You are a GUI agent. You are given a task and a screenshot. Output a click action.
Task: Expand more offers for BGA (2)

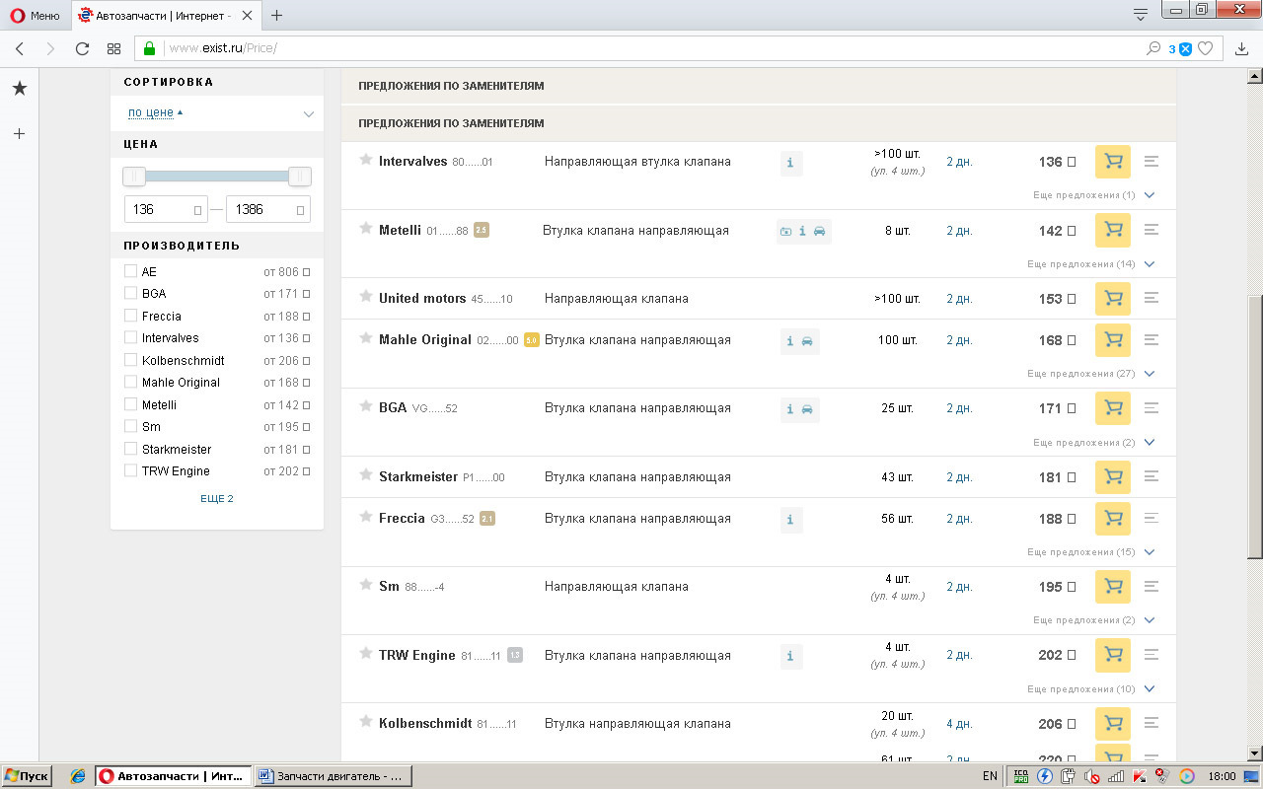pos(1093,443)
